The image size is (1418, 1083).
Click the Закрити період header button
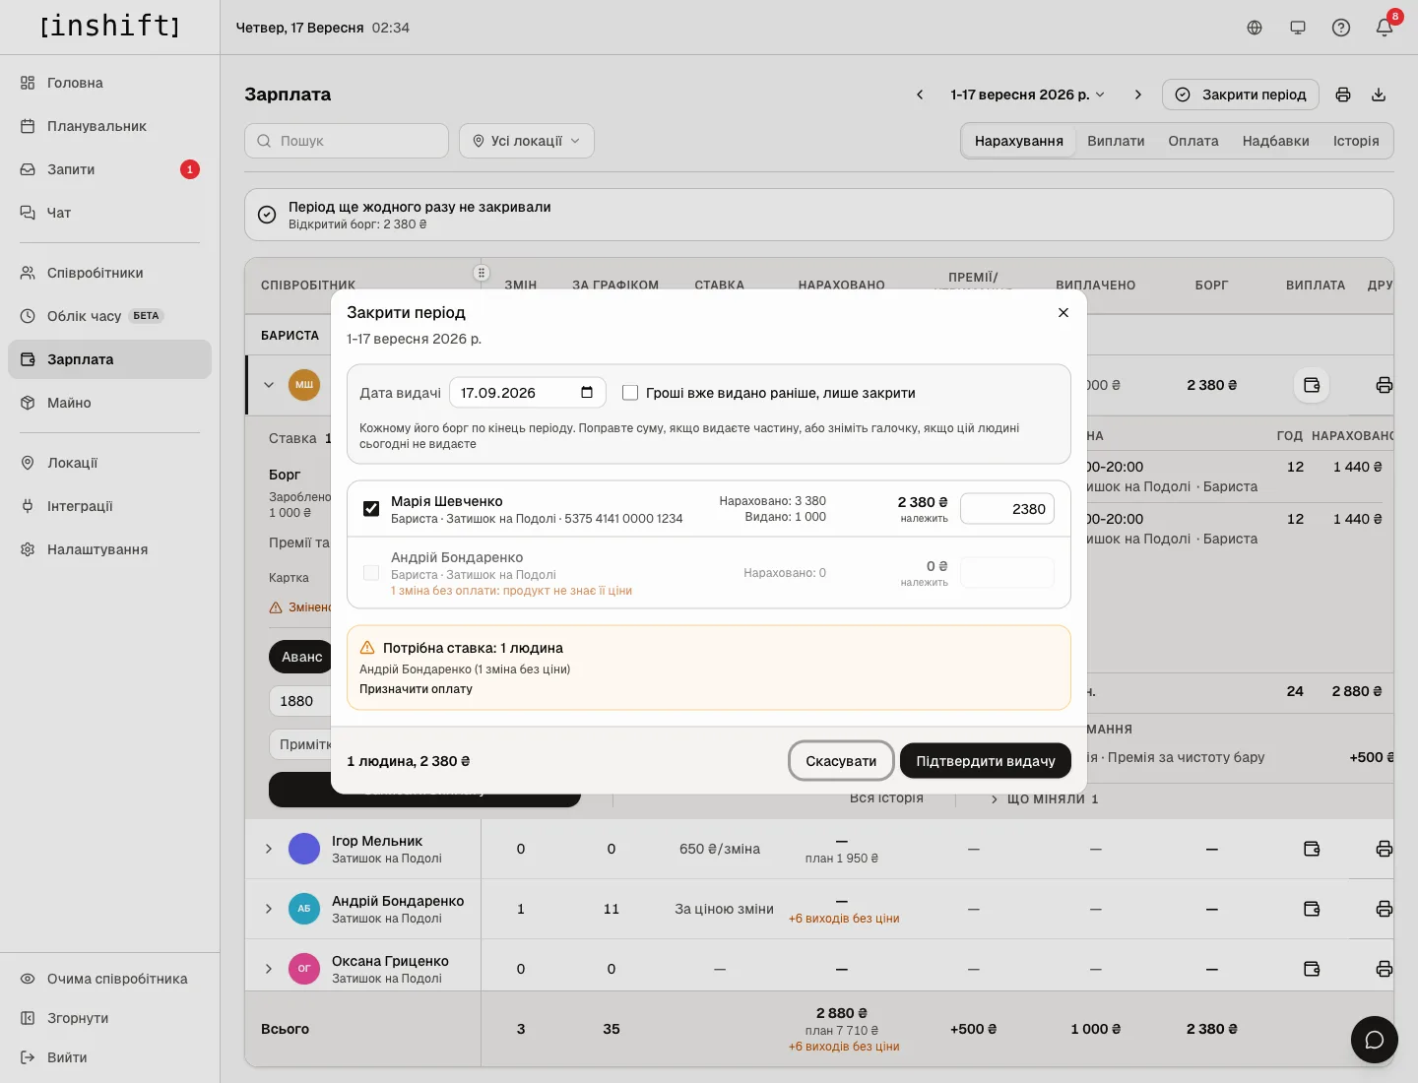(x=1241, y=95)
